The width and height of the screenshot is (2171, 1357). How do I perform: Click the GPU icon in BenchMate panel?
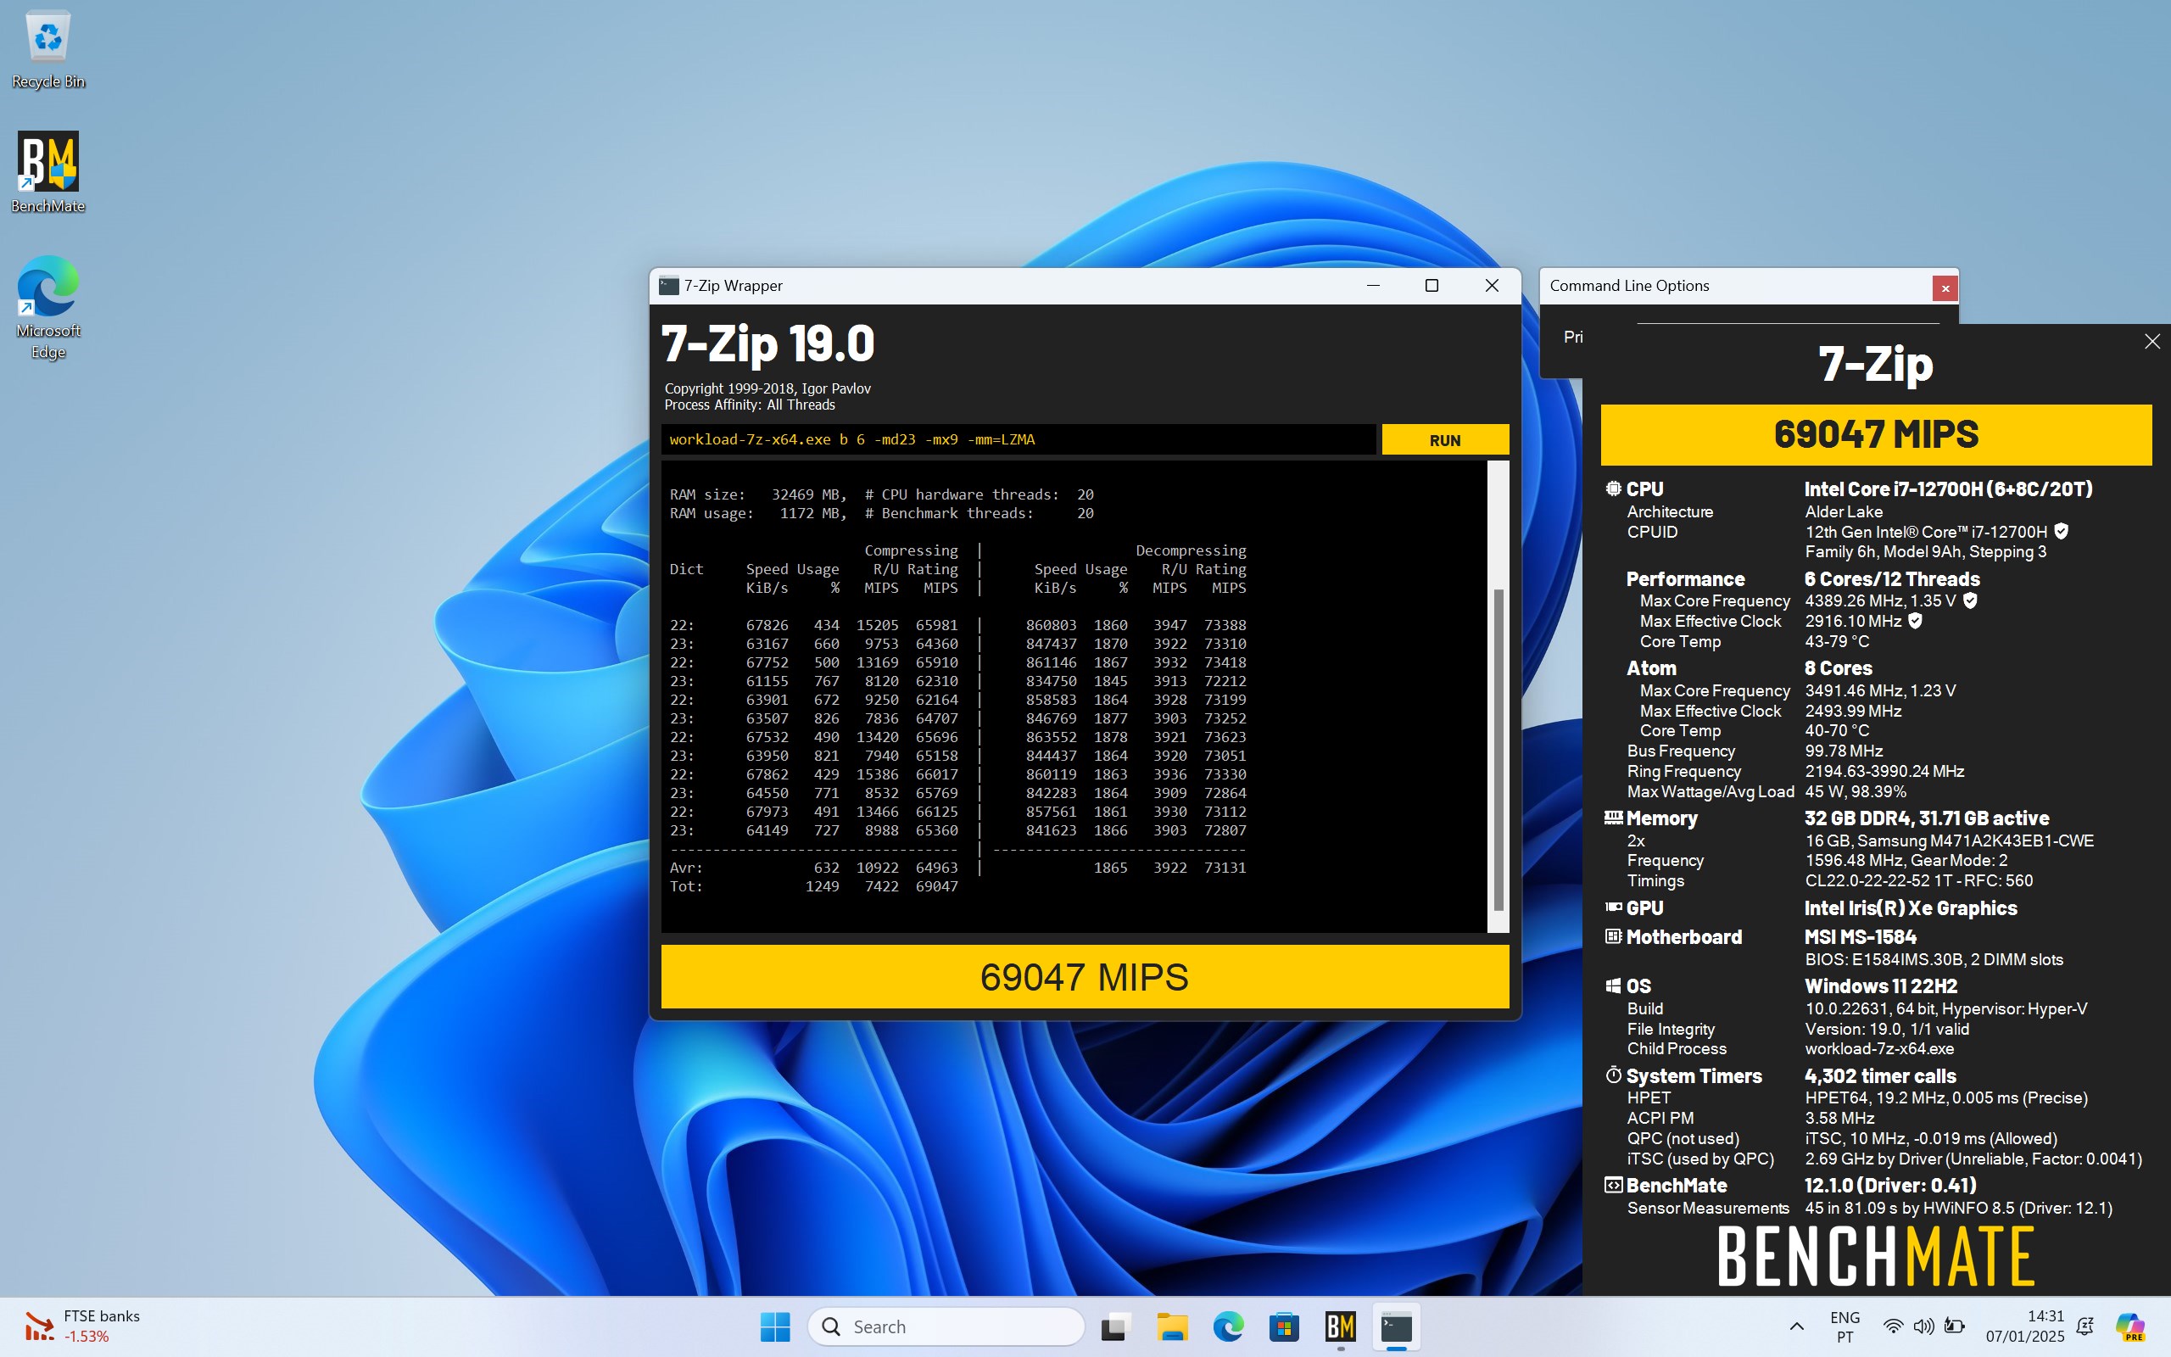1613,907
